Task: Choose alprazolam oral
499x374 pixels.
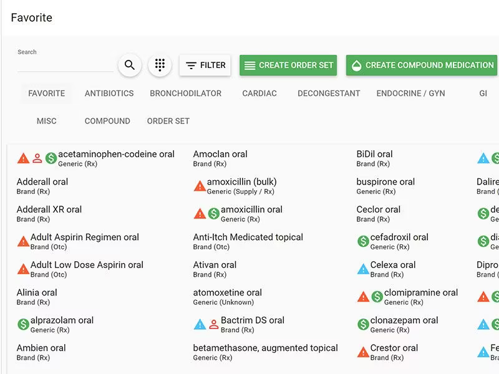Action: (x=62, y=324)
